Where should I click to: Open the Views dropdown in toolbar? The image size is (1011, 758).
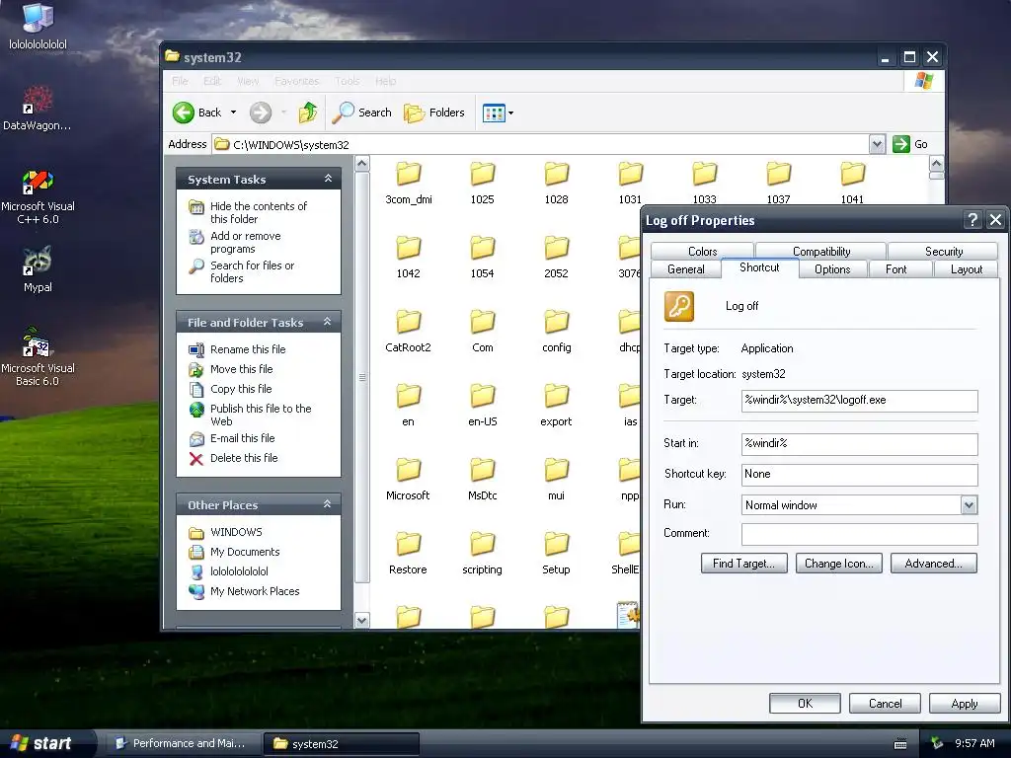(x=499, y=113)
